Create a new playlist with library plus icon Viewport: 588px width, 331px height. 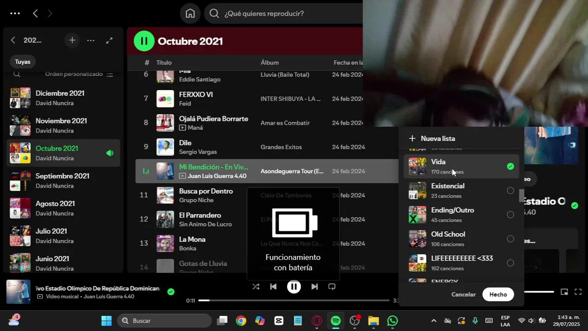(72, 40)
